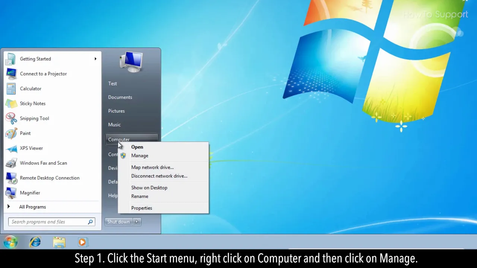
Task: Expand the Getting Started submenu arrow
Action: click(95, 59)
